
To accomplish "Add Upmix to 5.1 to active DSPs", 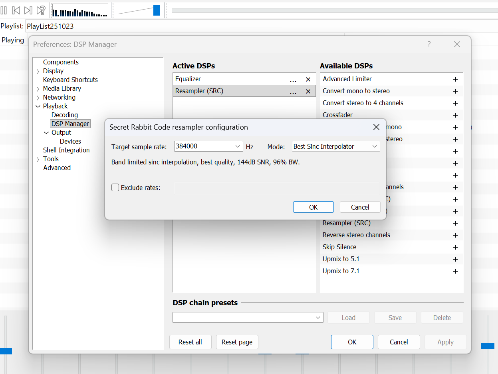I will click(x=455, y=259).
